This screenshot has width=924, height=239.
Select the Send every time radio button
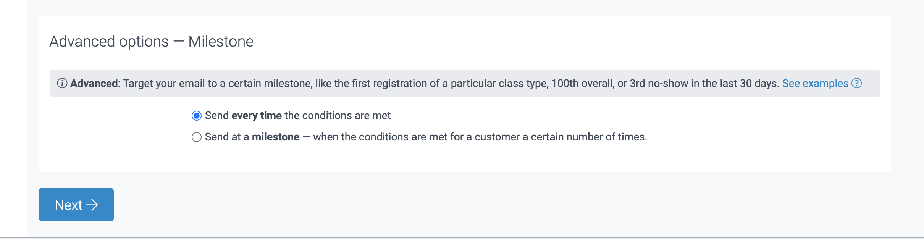point(197,116)
